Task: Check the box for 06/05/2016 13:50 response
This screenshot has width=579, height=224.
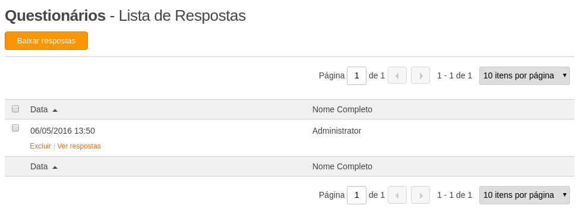Action: coord(15,128)
